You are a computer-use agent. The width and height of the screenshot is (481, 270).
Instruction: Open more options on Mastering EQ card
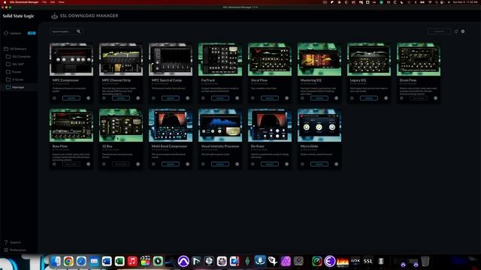pos(336,98)
